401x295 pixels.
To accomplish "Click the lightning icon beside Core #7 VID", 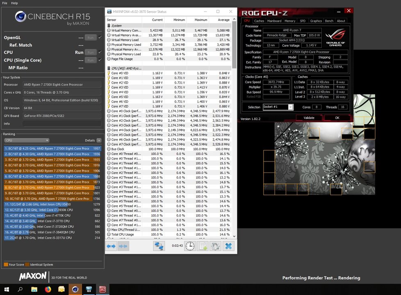I will pyautogui.click(x=109, y=107).
